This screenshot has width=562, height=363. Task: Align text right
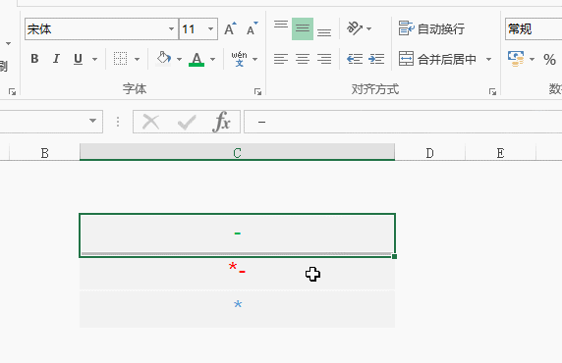tap(324, 59)
